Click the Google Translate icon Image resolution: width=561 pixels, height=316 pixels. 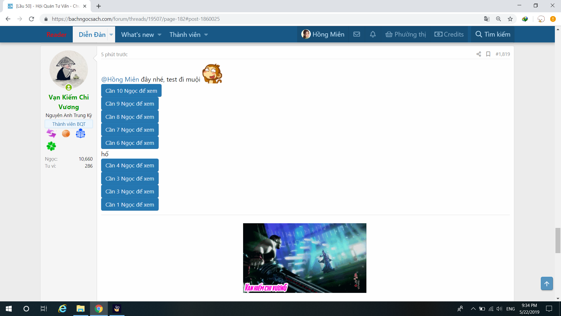tap(486, 19)
